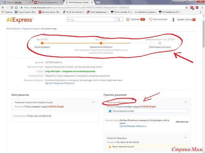Viewport: 205px width, 154px height.
Task: Click the green dispute status text
Action: coord(70,71)
